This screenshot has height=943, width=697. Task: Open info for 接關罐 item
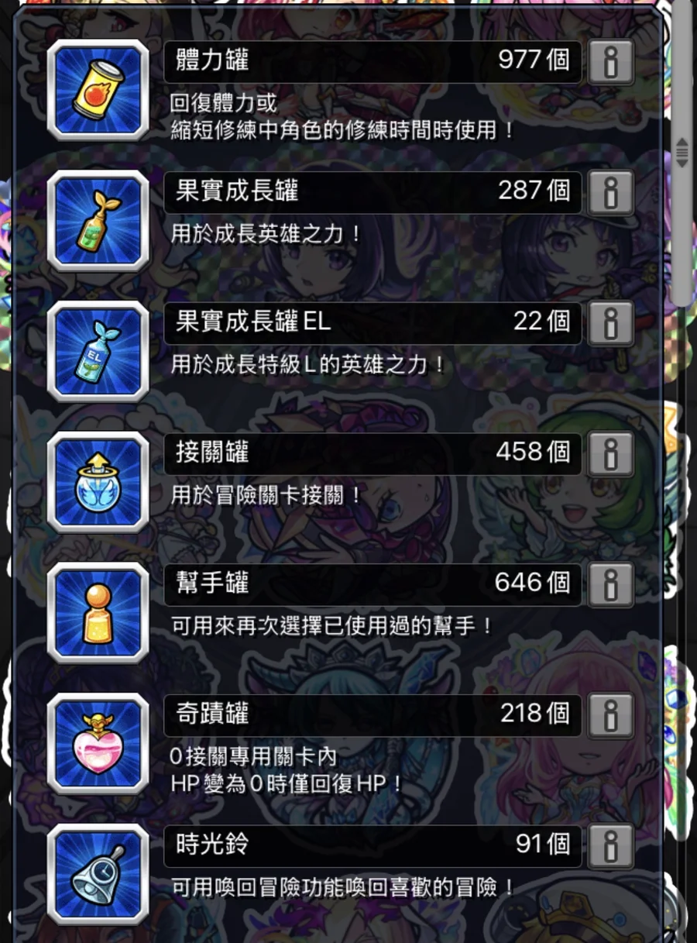[x=611, y=454]
